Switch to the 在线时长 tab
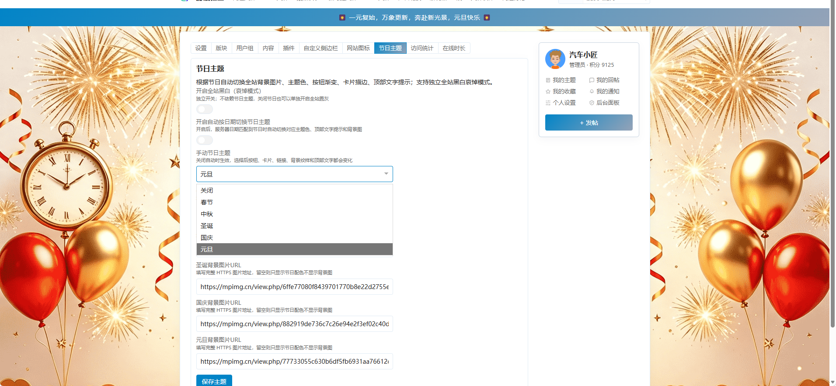The height and width of the screenshot is (386, 836). pyautogui.click(x=454, y=48)
